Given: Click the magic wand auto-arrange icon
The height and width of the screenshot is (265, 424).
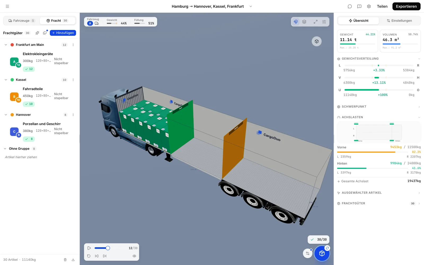Looking at the screenshot, I should click(x=37, y=33).
